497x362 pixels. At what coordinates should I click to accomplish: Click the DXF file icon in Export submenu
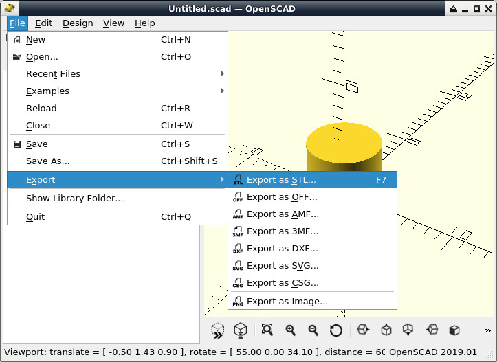coord(238,249)
